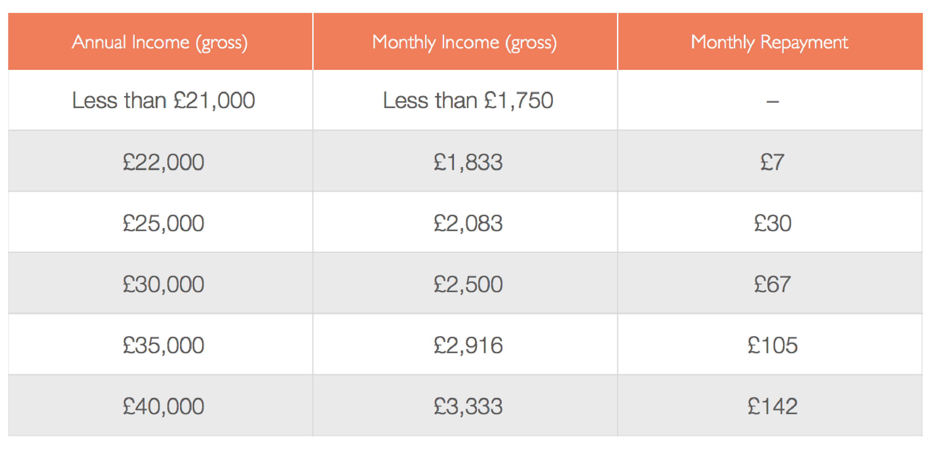
Task: Select the £2,916 monthly income cell
Action: click(x=465, y=344)
